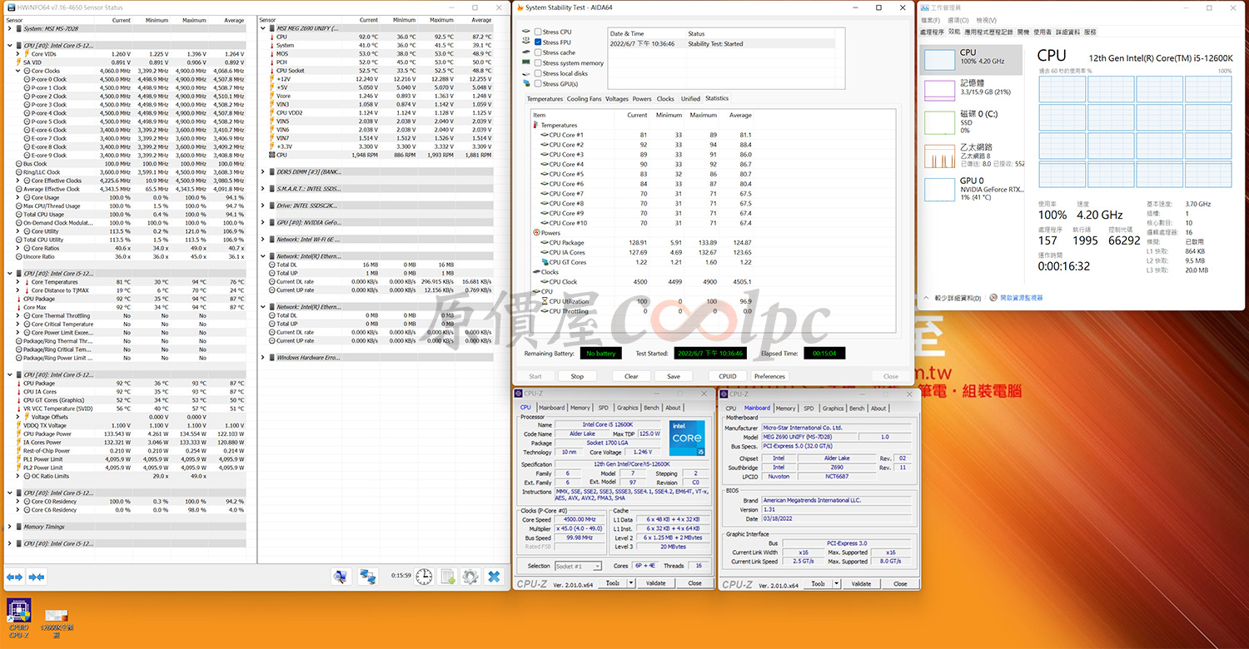This screenshot has width=1249, height=649.
Task: Switch to 處理程序 tab in Task Manager
Action: (x=933, y=32)
